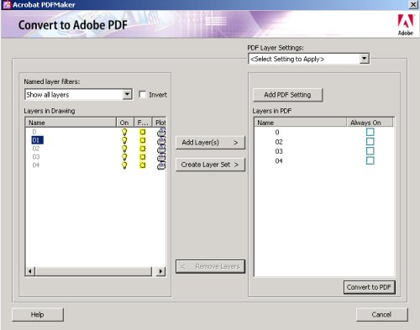This screenshot has height=330, width=420.
Task: Check Always On for PDF layer 03
Action: pyautogui.click(x=370, y=151)
